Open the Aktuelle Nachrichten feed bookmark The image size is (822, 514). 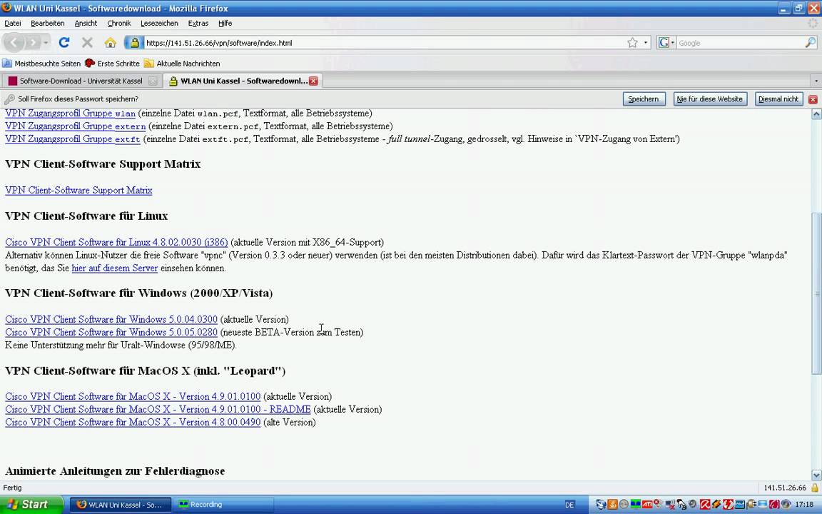tap(182, 64)
